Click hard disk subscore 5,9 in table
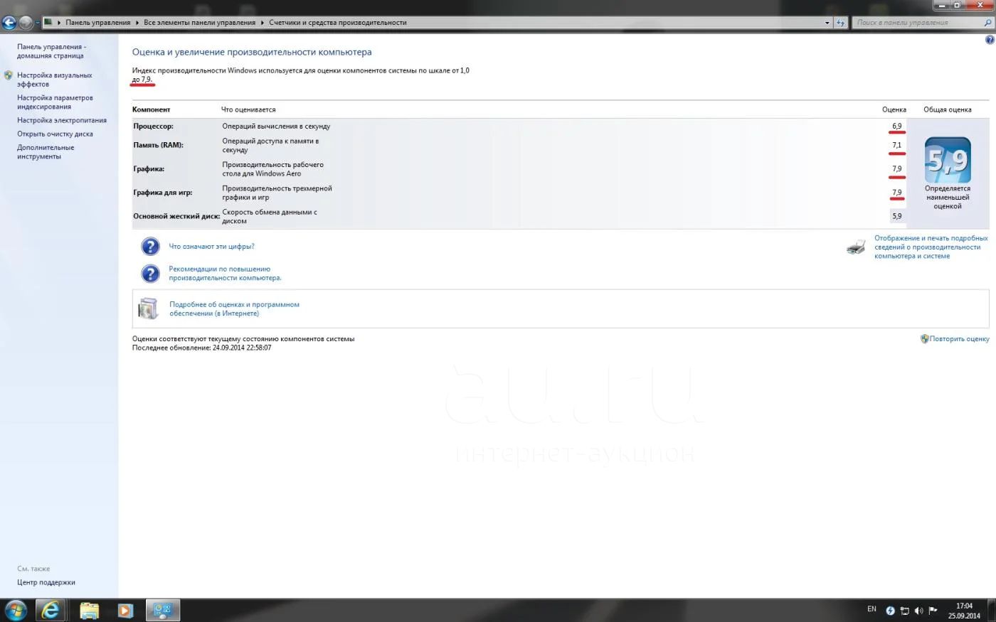Image resolution: width=996 pixels, height=622 pixels. click(x=897, y=216)
